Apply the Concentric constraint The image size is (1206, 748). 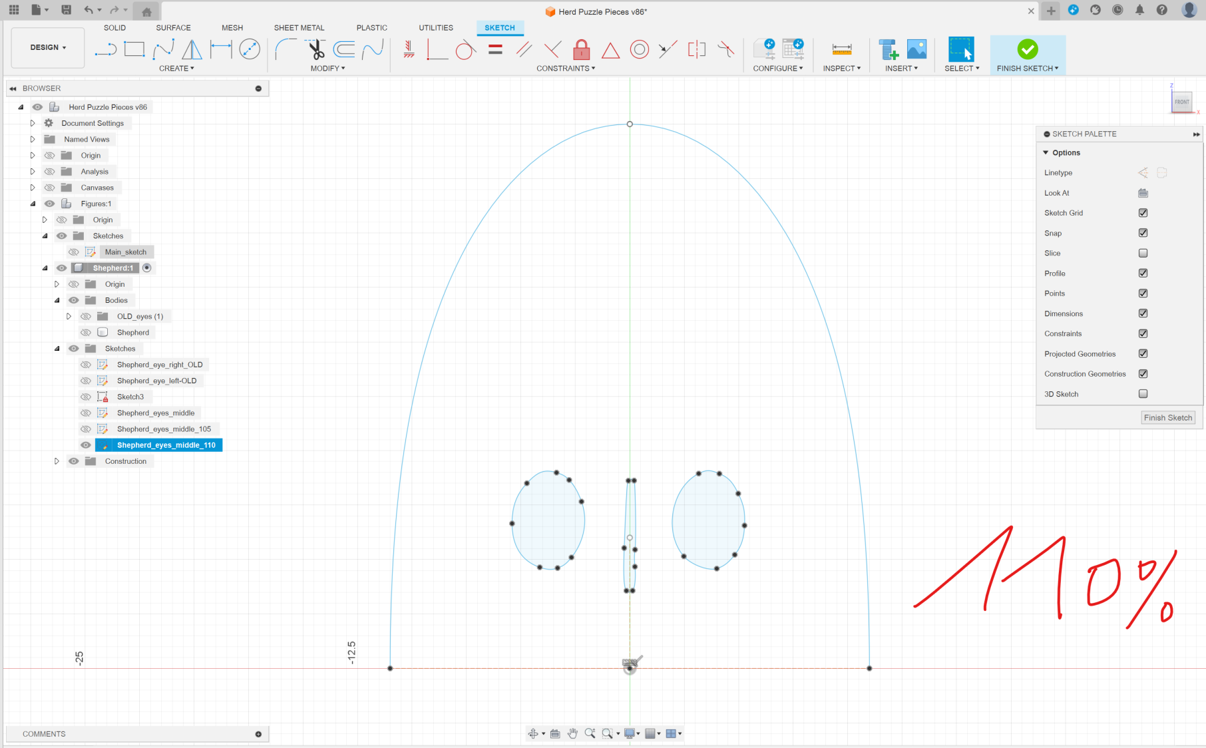pyautogui.click(x=639, y=50)
